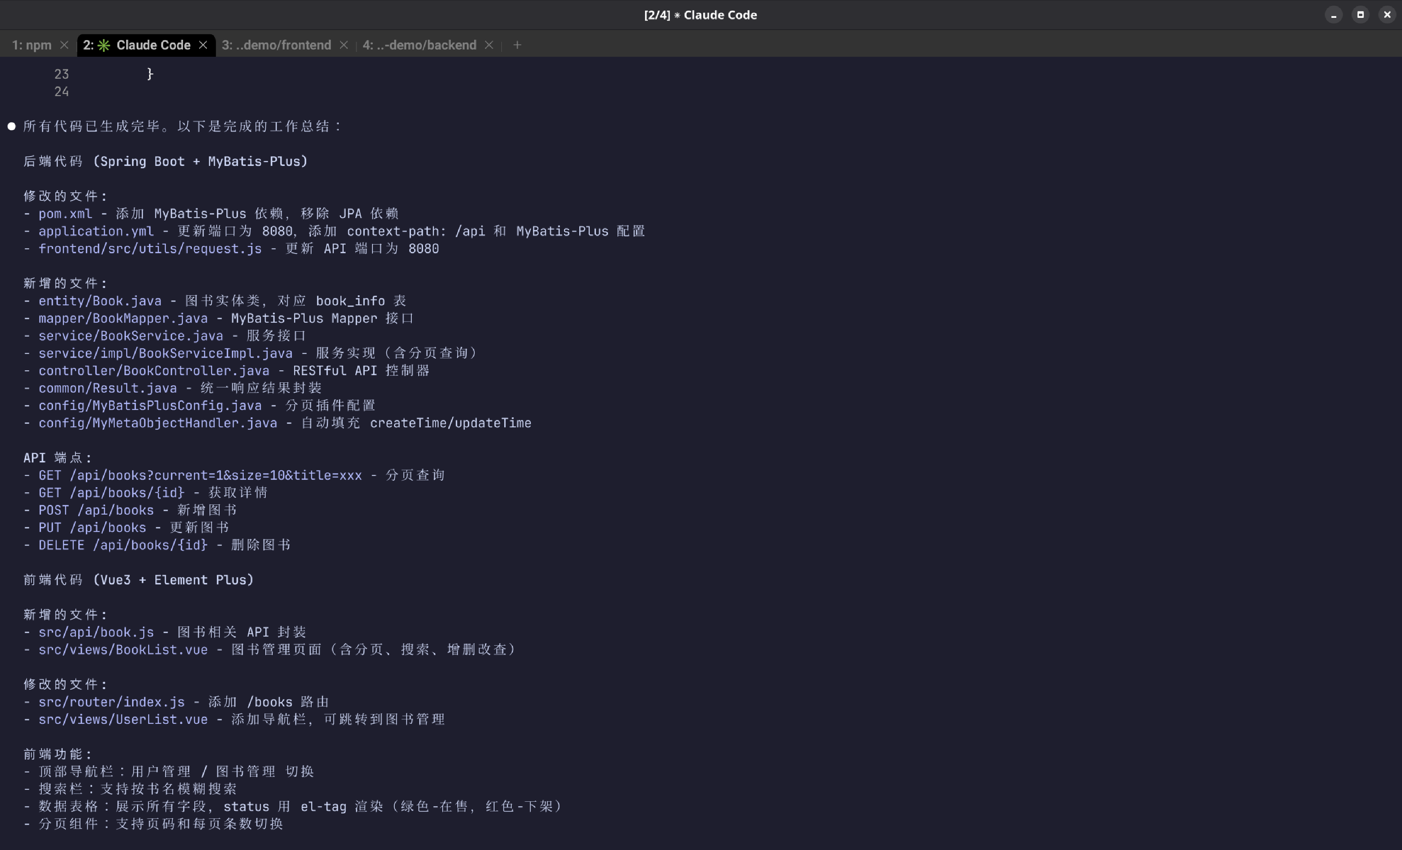The height and width of the screenshot is (850, 1402).
Task: Click the white bullet beside summary message
Action: (x=11, y=126)
